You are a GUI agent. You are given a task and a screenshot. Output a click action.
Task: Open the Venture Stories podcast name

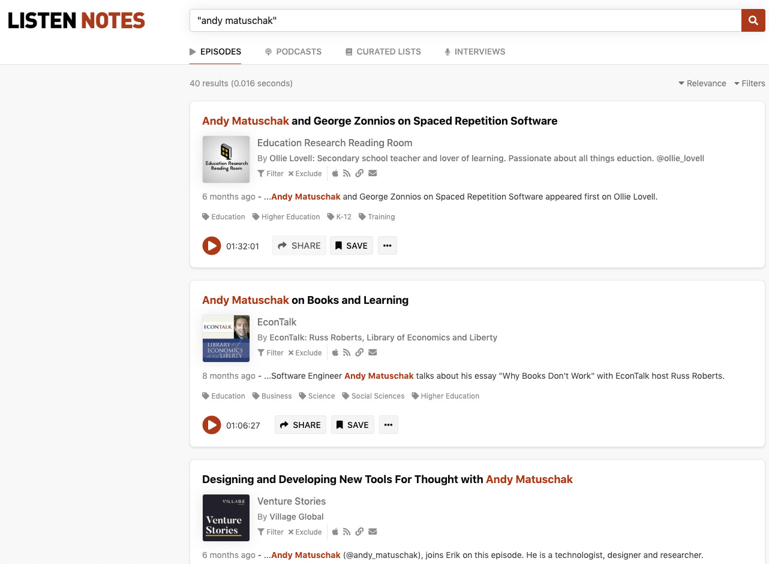pyautogui.click(x=292, y=501)
